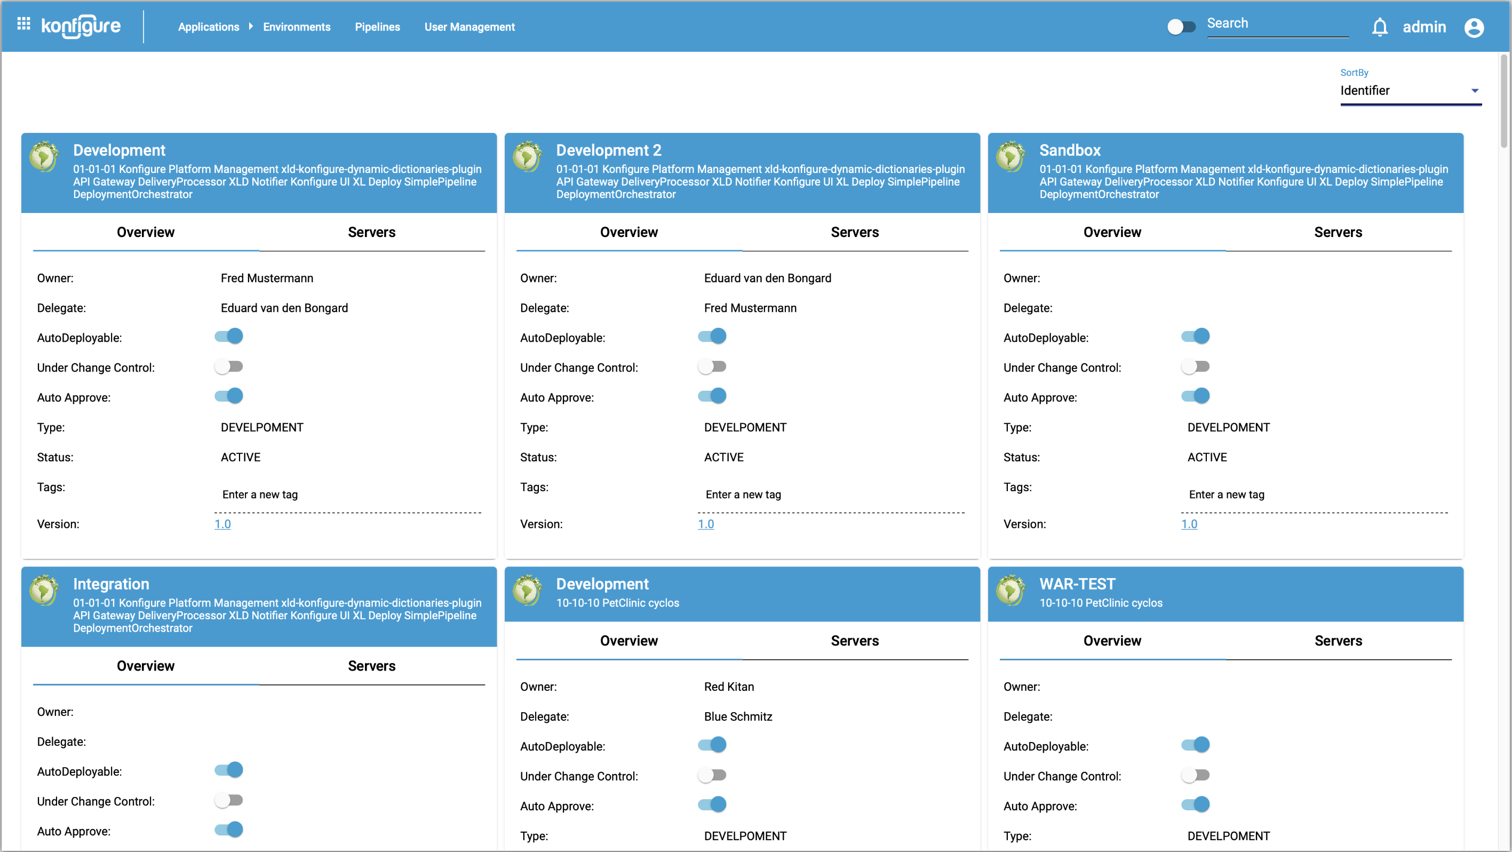Click the tag input on Development 2 card
This screenshot has width=1512, height=852.
pos(831,495)
